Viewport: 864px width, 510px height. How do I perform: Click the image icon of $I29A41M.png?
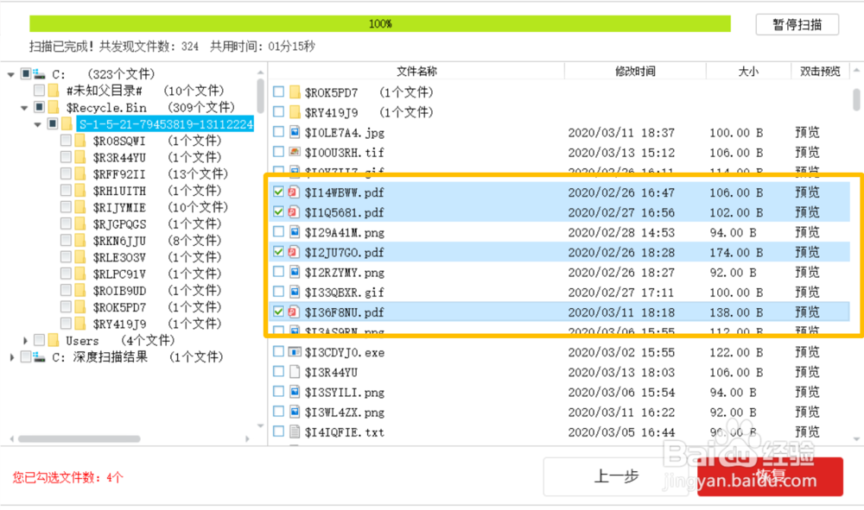295,232
